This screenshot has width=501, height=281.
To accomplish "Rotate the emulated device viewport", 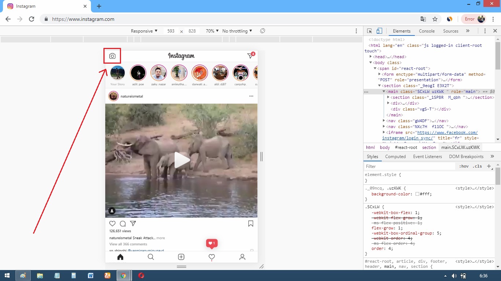I will tap(263, 31).
